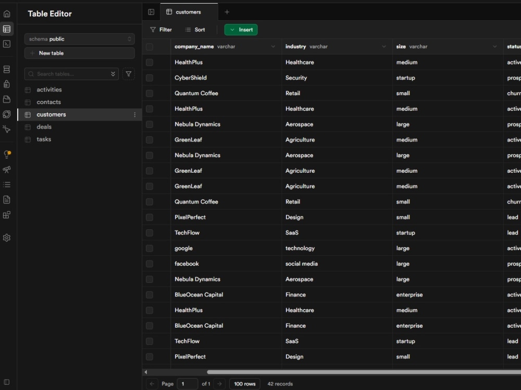Open the Insert dropdown button
This screenshot has width=521, height=390.
(241, 30)
